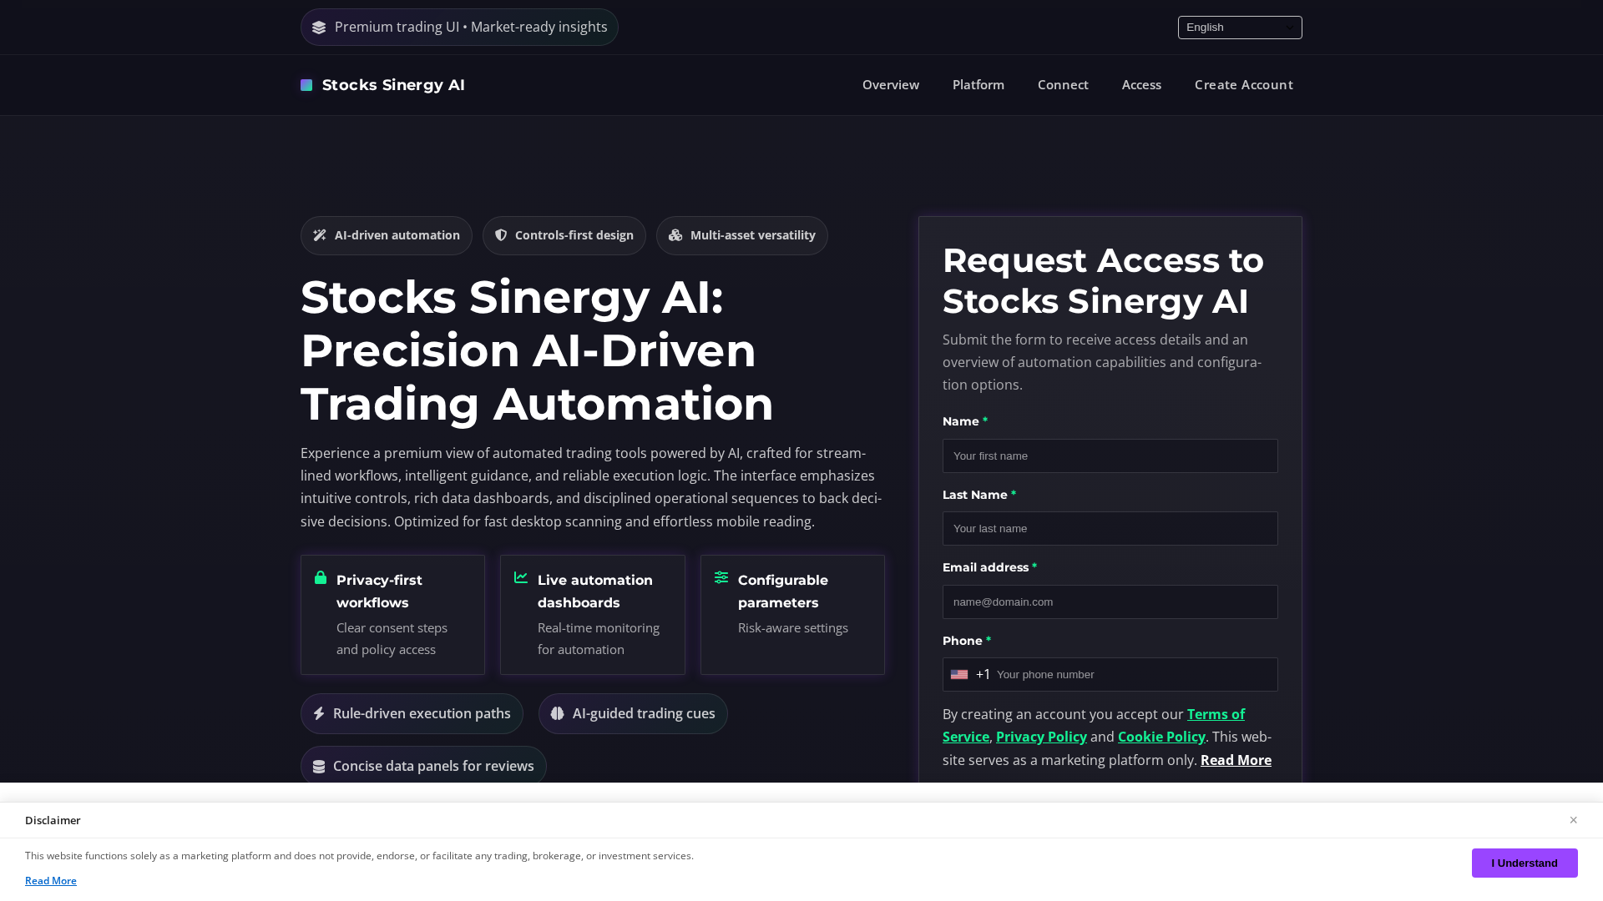The width and height of the screenshot is (1603, 901).
Task: Click Read More in the Disclaimer banner
Action: (51, 881)
